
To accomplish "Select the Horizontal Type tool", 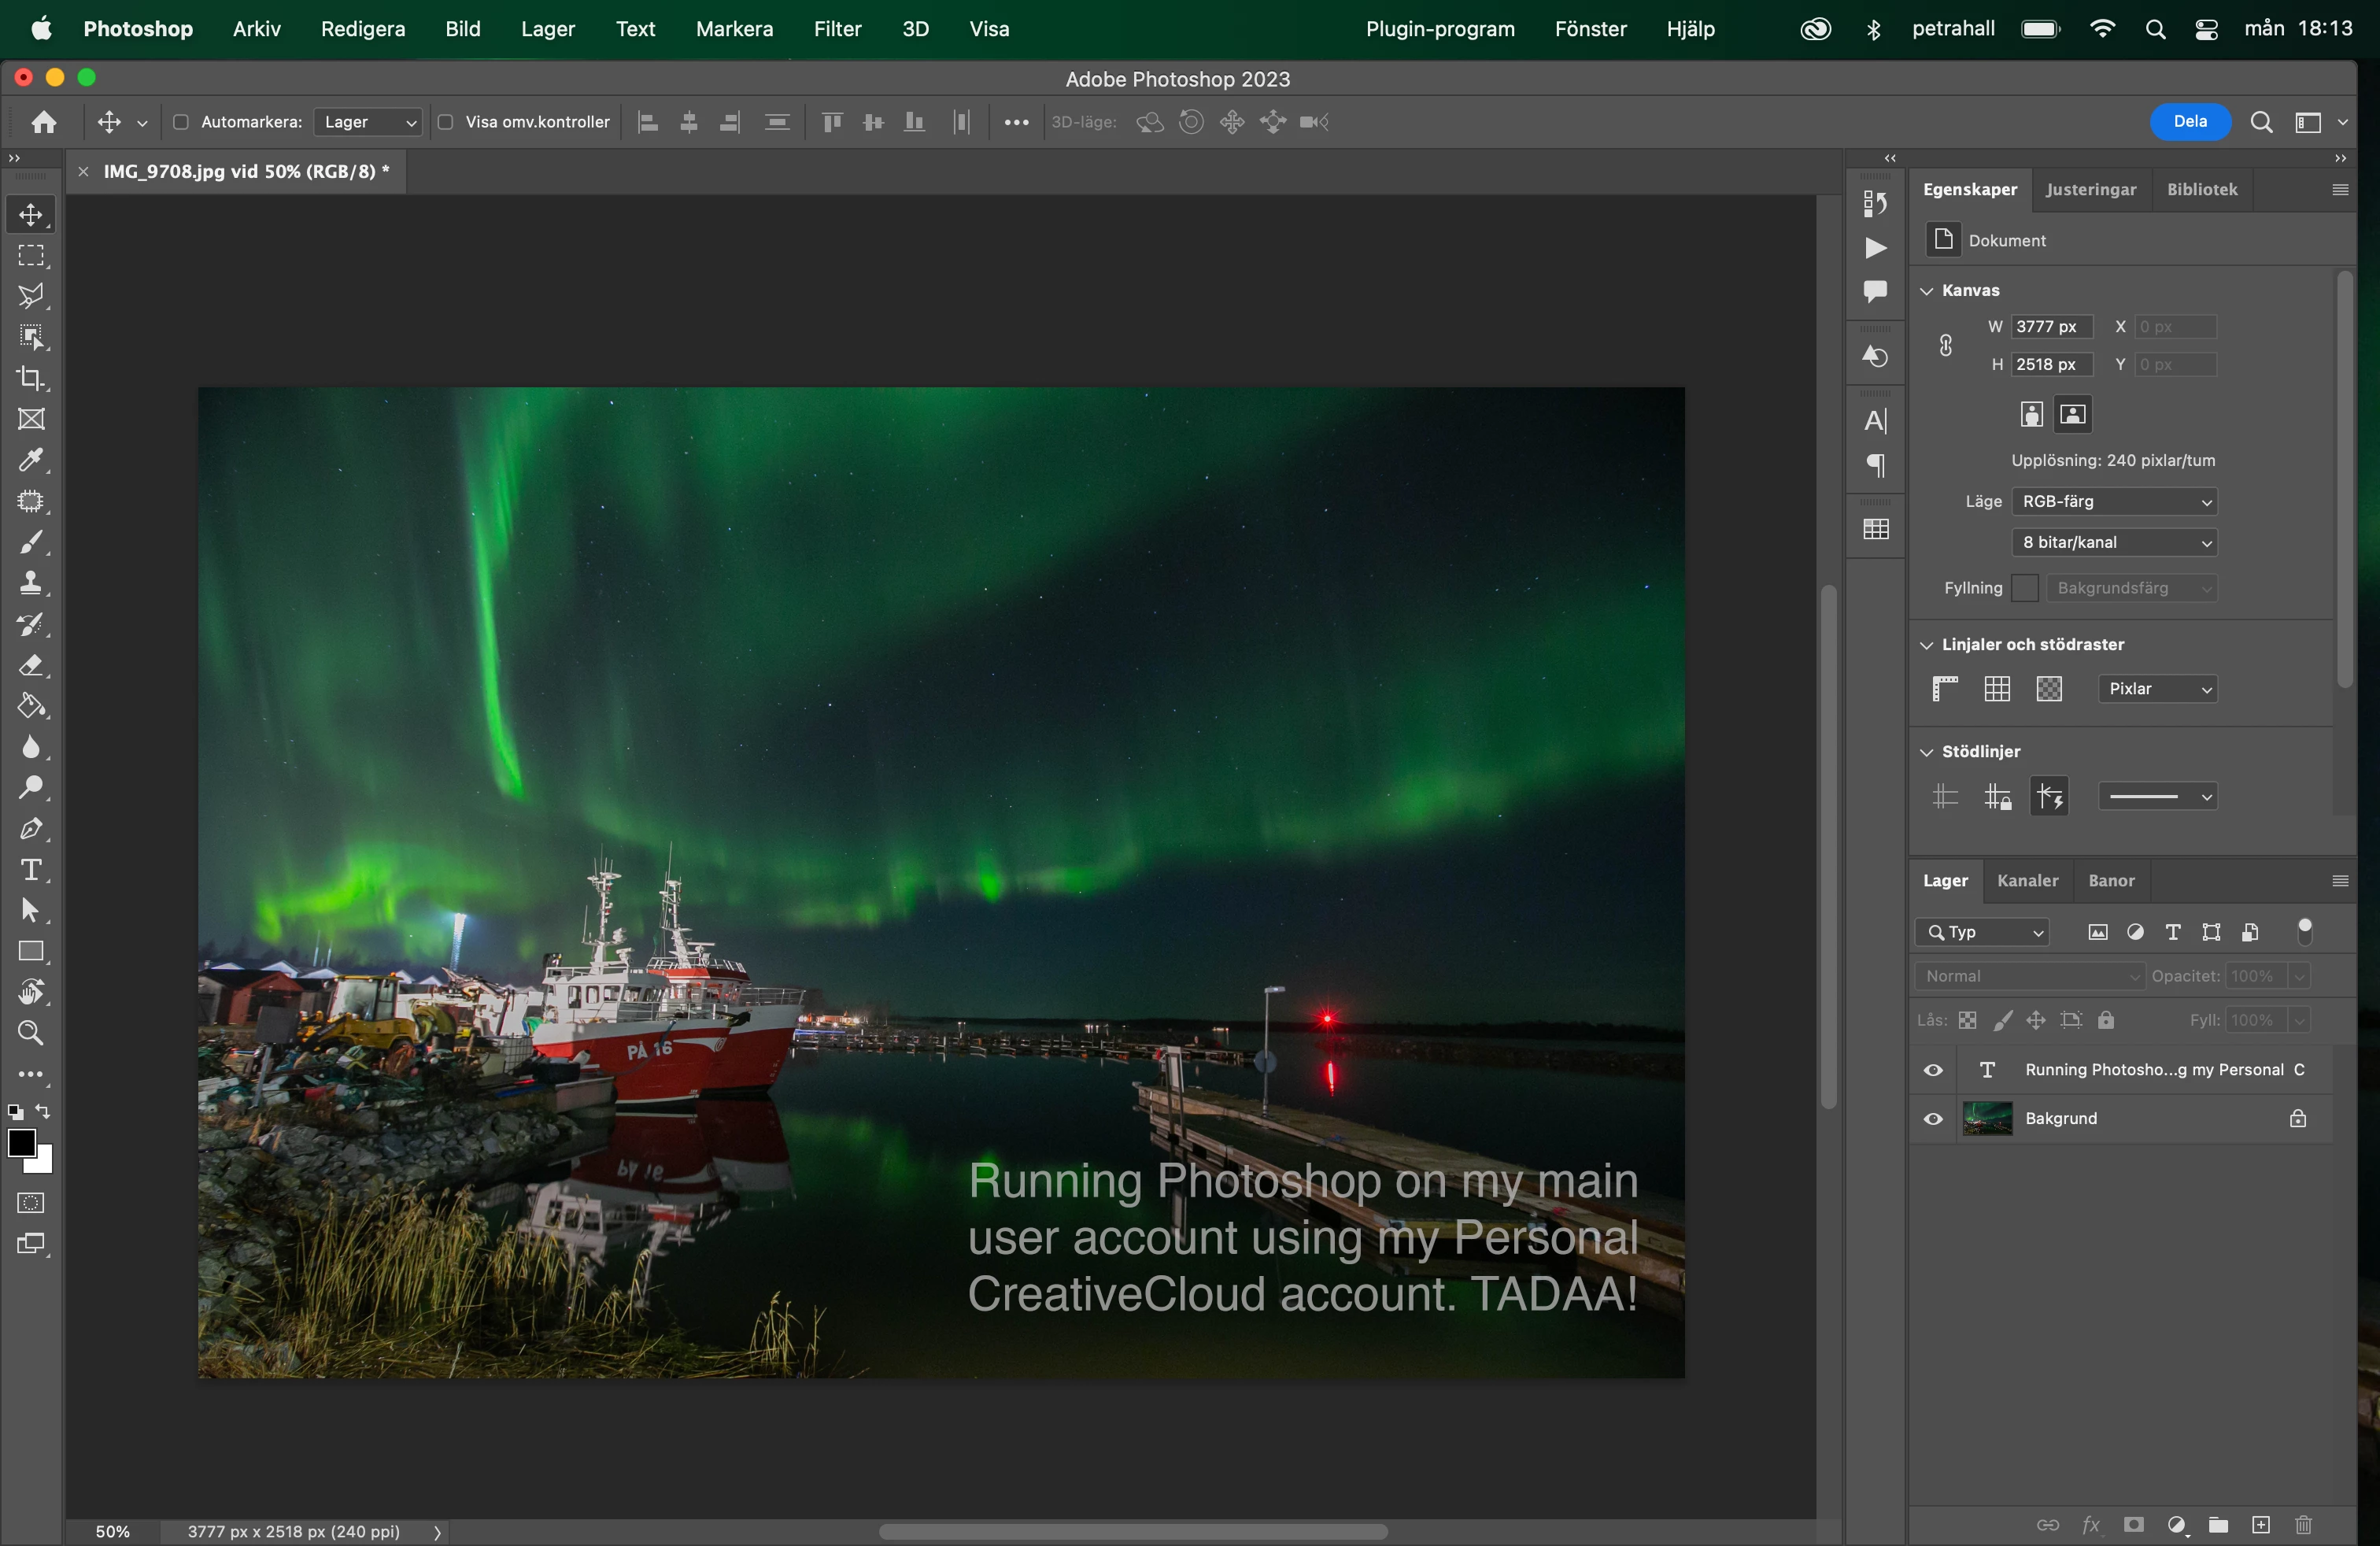I will click(x=31, y=870).
